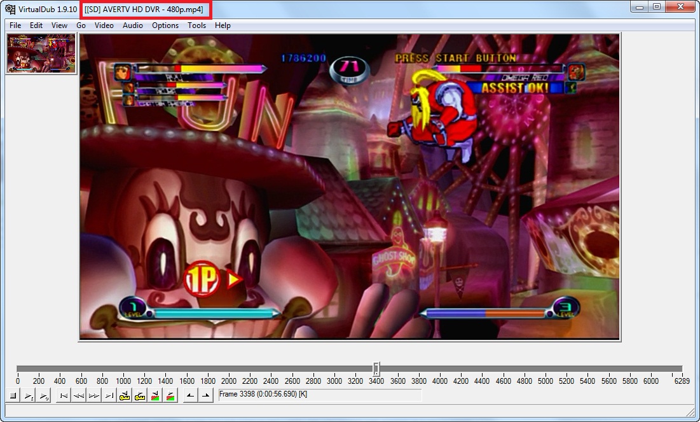Minimize the VirtualDub window
Screen dimensions: 700x422
[x=640, y=7]
